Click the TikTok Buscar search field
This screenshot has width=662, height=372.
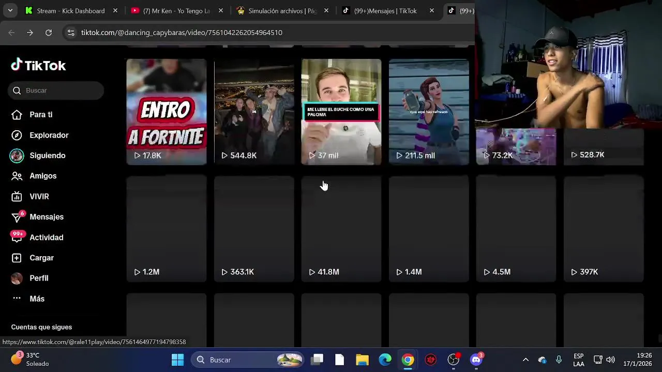point(56,90)
